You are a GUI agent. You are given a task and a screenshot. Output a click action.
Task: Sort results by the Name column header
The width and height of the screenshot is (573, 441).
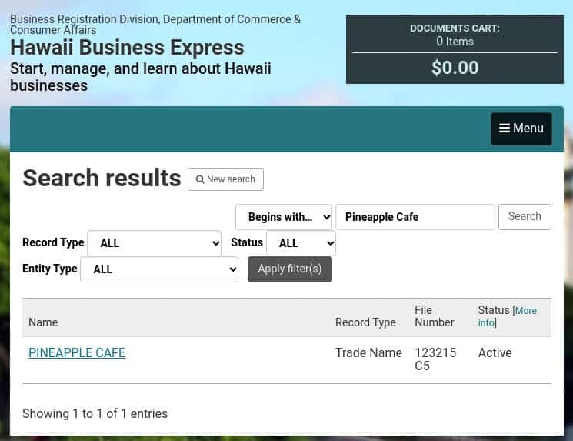(43, 322)
